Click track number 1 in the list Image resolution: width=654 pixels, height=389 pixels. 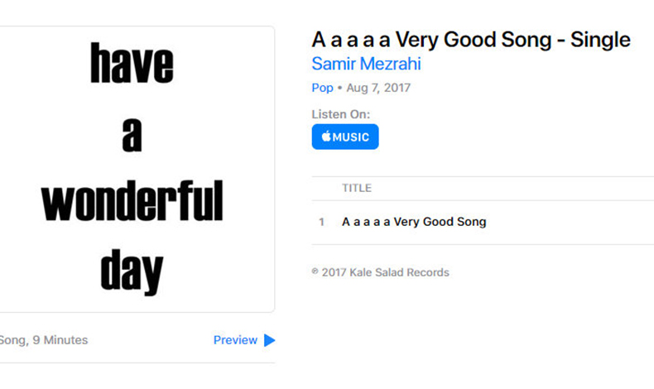click(321, 222)
